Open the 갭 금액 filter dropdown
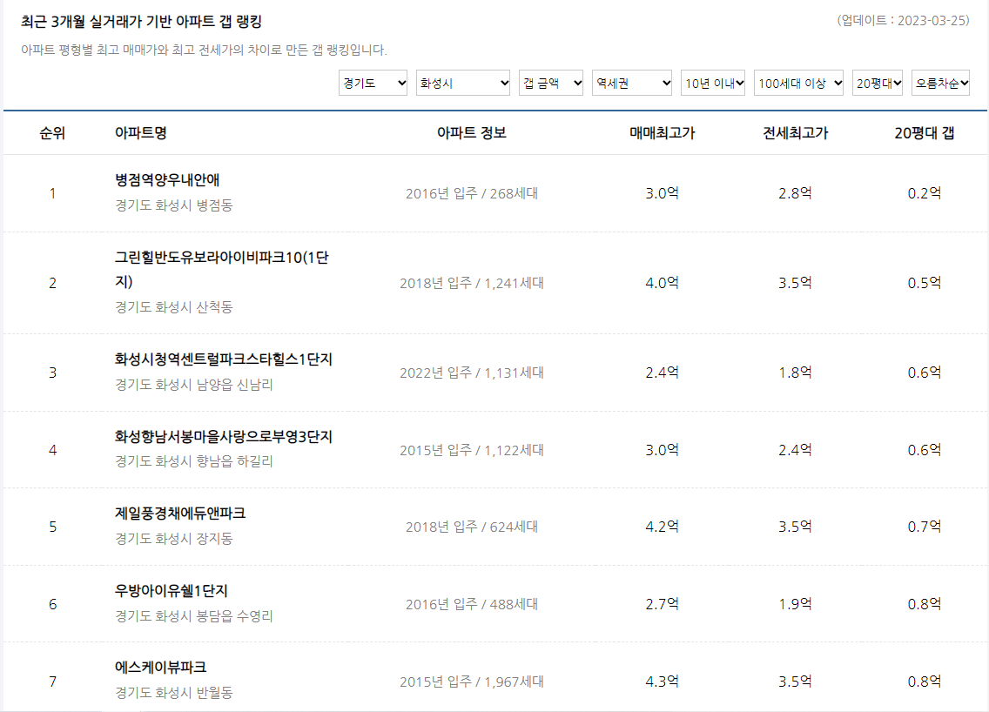Image resolution: width=989 pixels, height=712 pixels. (550, 83)
